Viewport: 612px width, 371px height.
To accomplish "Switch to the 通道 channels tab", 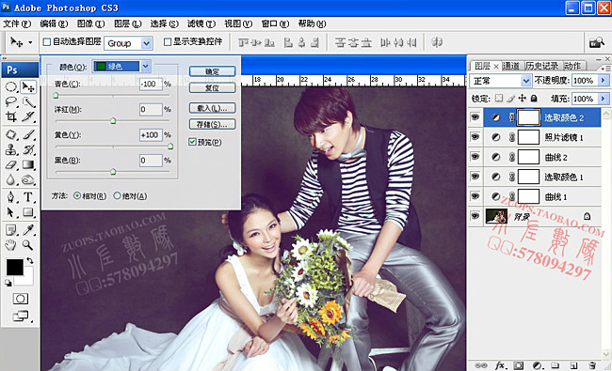I will (511, 66).
